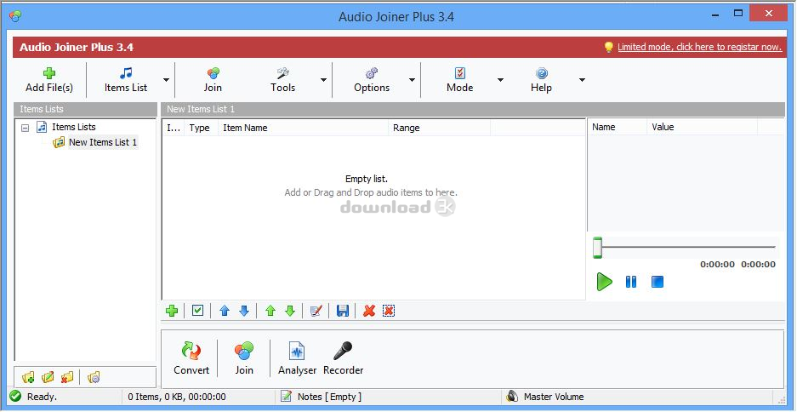Open the Tools dropdown arrow
This screenshot has width=797, height=412.
click(x=323, y=80)
